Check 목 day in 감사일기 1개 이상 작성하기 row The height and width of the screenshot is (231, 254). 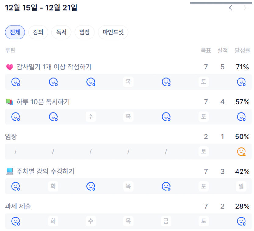coord(128,82)
